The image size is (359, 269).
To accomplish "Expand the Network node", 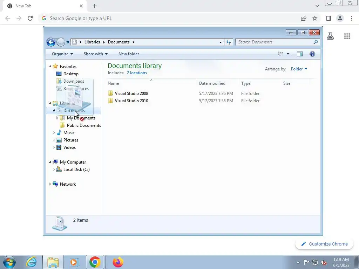I will click(50, 184).
